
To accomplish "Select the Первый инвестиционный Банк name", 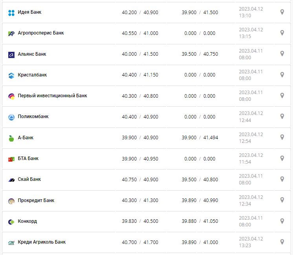I will [52, 96].
